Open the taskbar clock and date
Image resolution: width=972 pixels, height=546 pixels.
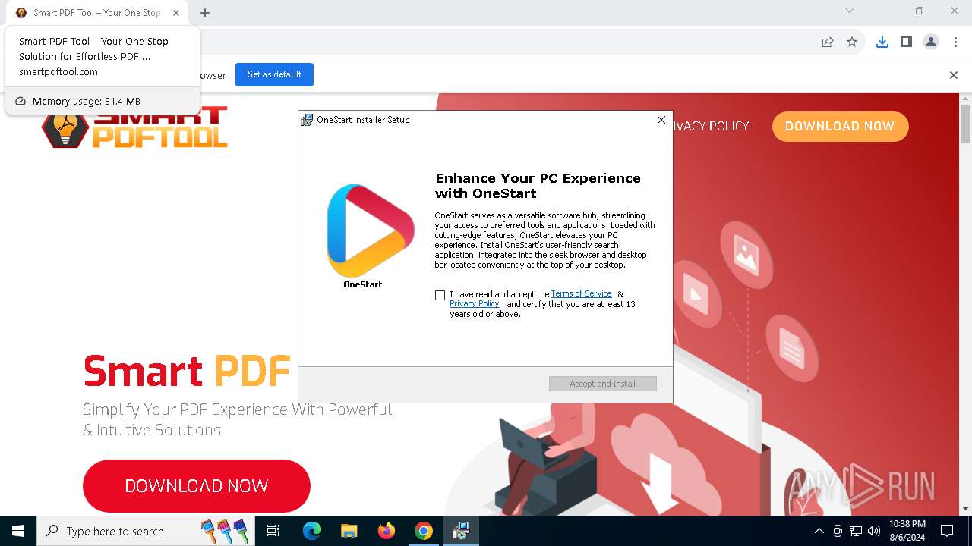(x=907, y=531)
